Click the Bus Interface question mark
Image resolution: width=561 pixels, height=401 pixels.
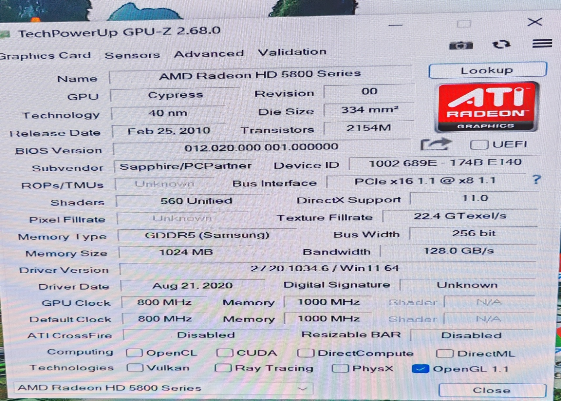point(536,180)
